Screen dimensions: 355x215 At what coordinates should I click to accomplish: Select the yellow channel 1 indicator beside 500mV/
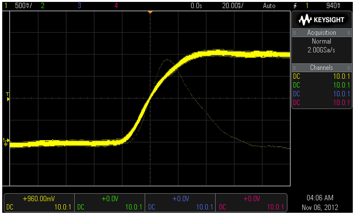[6, 6]
